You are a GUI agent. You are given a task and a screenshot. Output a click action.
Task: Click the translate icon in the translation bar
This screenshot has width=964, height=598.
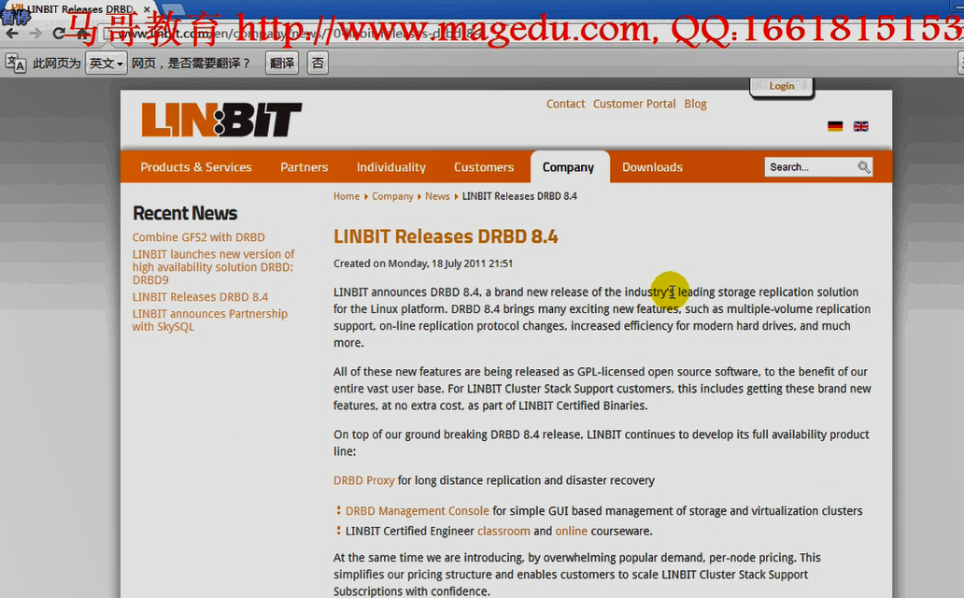coord(15,63)
